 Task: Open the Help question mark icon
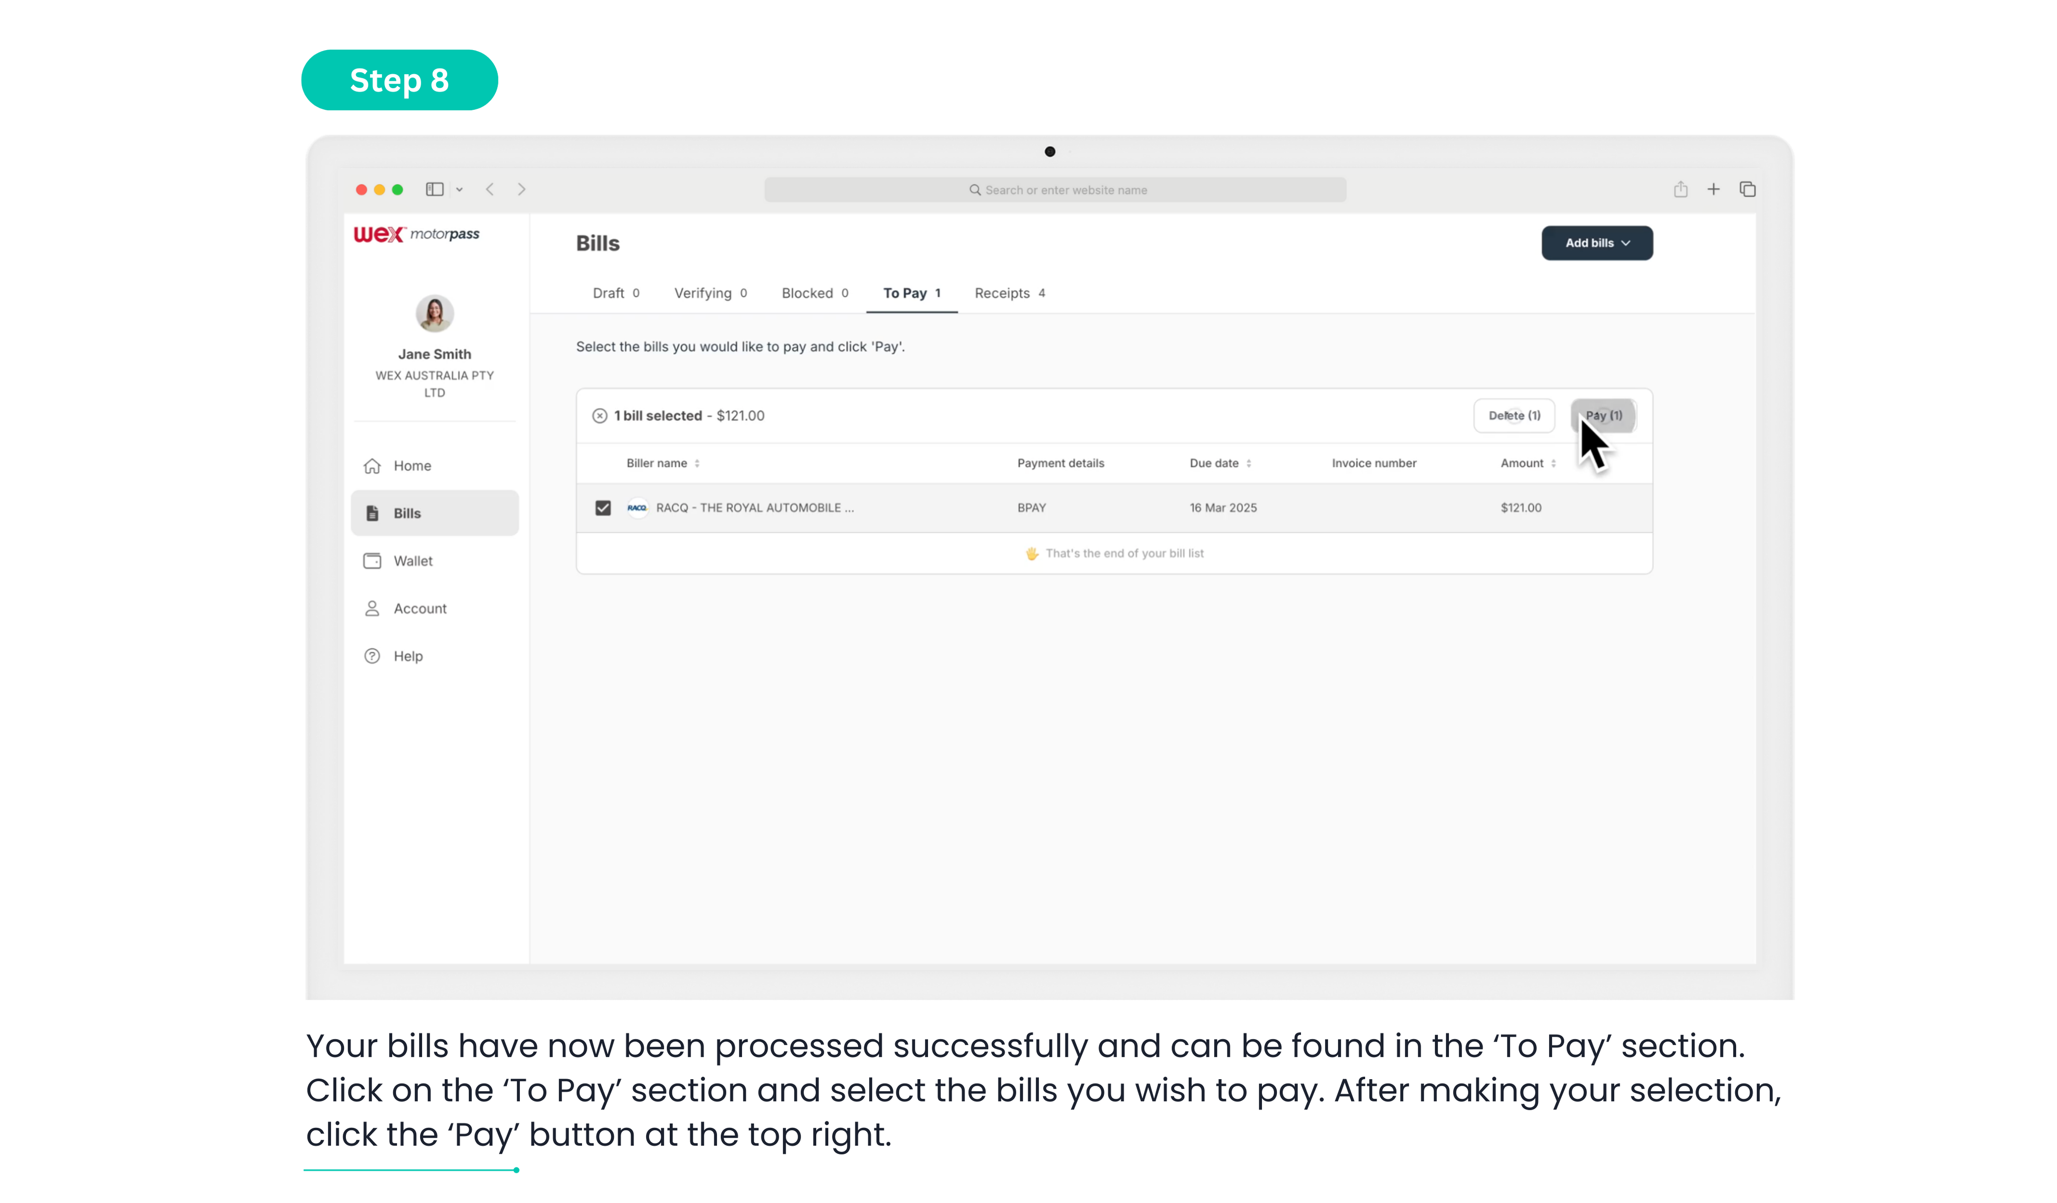pyautogui.click(x=372, y=656)
